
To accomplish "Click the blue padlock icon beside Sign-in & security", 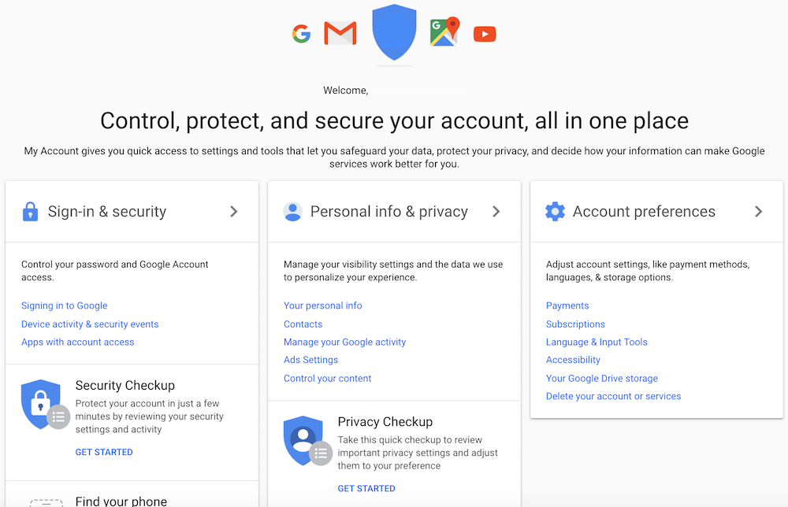I will click(x=30, y=211).
